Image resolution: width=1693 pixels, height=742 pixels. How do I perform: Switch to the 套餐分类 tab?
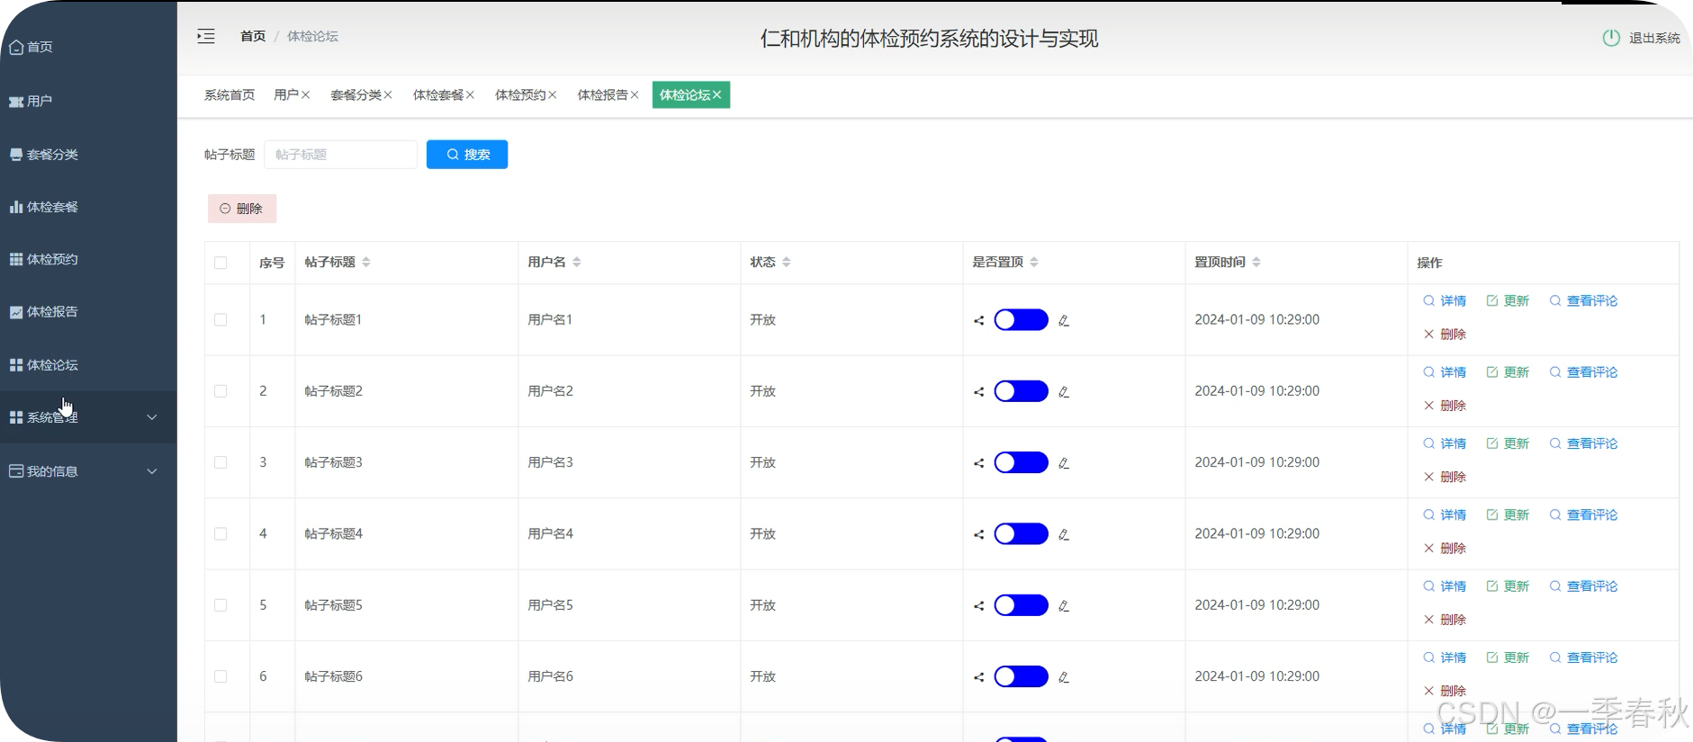tap(356, 95)
